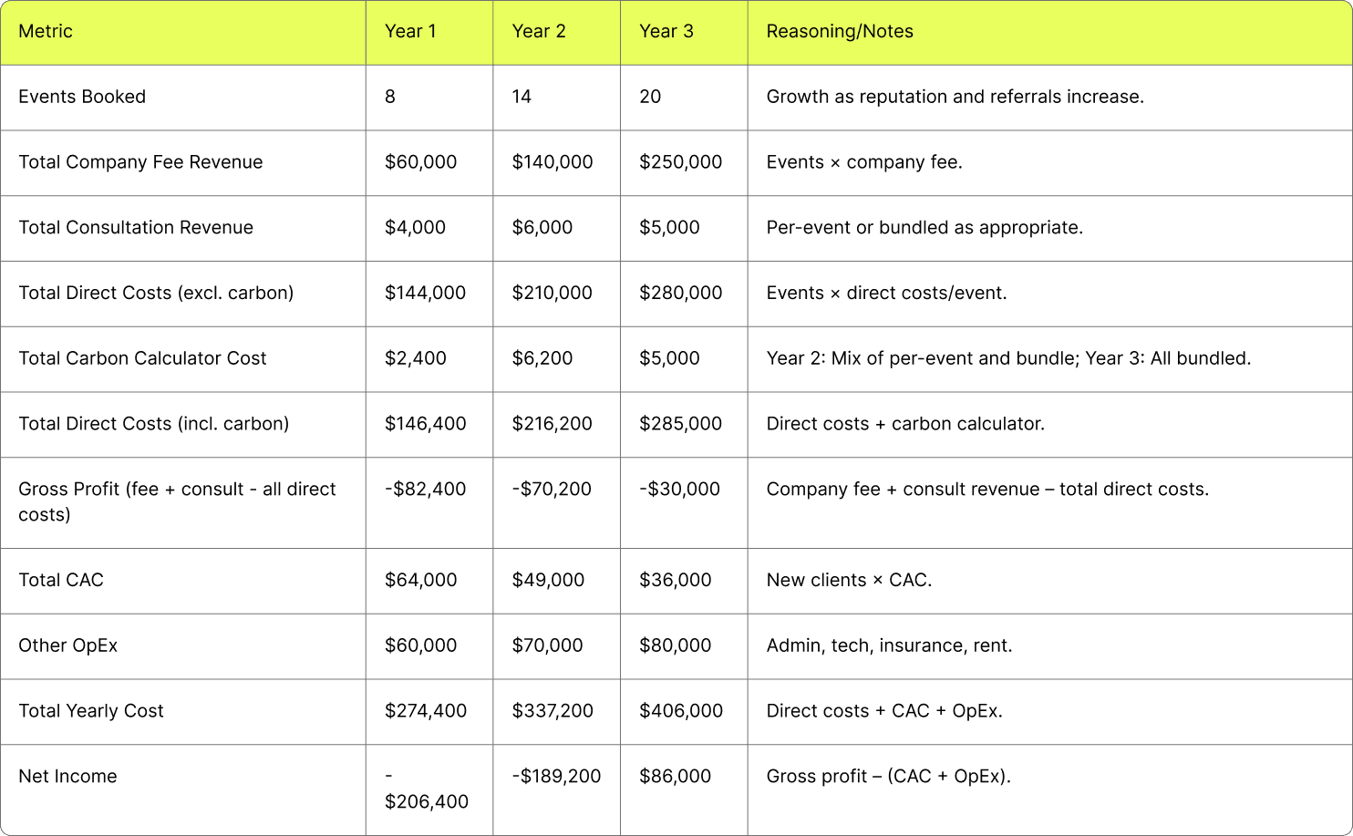The height and width of the screenshot is (836, 1353).
Task: Click Year 2 Events Booked value 14
Action: point(522,97)
